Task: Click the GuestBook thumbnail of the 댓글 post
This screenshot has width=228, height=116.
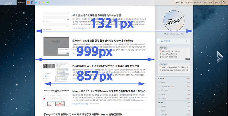Action: coord(56,47)
